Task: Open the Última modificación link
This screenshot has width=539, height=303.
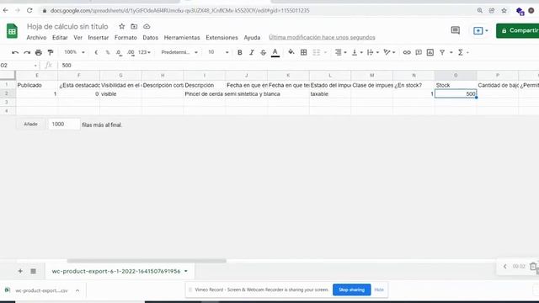Action: coord(322,37)
